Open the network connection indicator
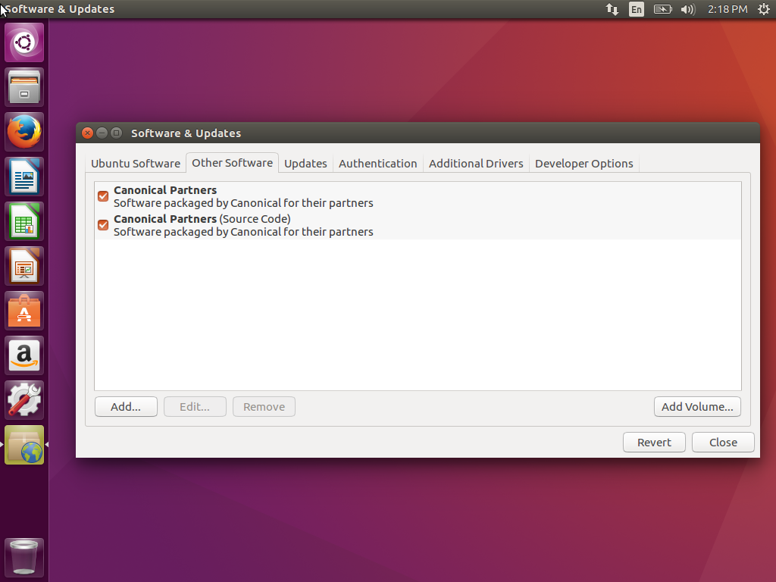 (x=612, y=9)
